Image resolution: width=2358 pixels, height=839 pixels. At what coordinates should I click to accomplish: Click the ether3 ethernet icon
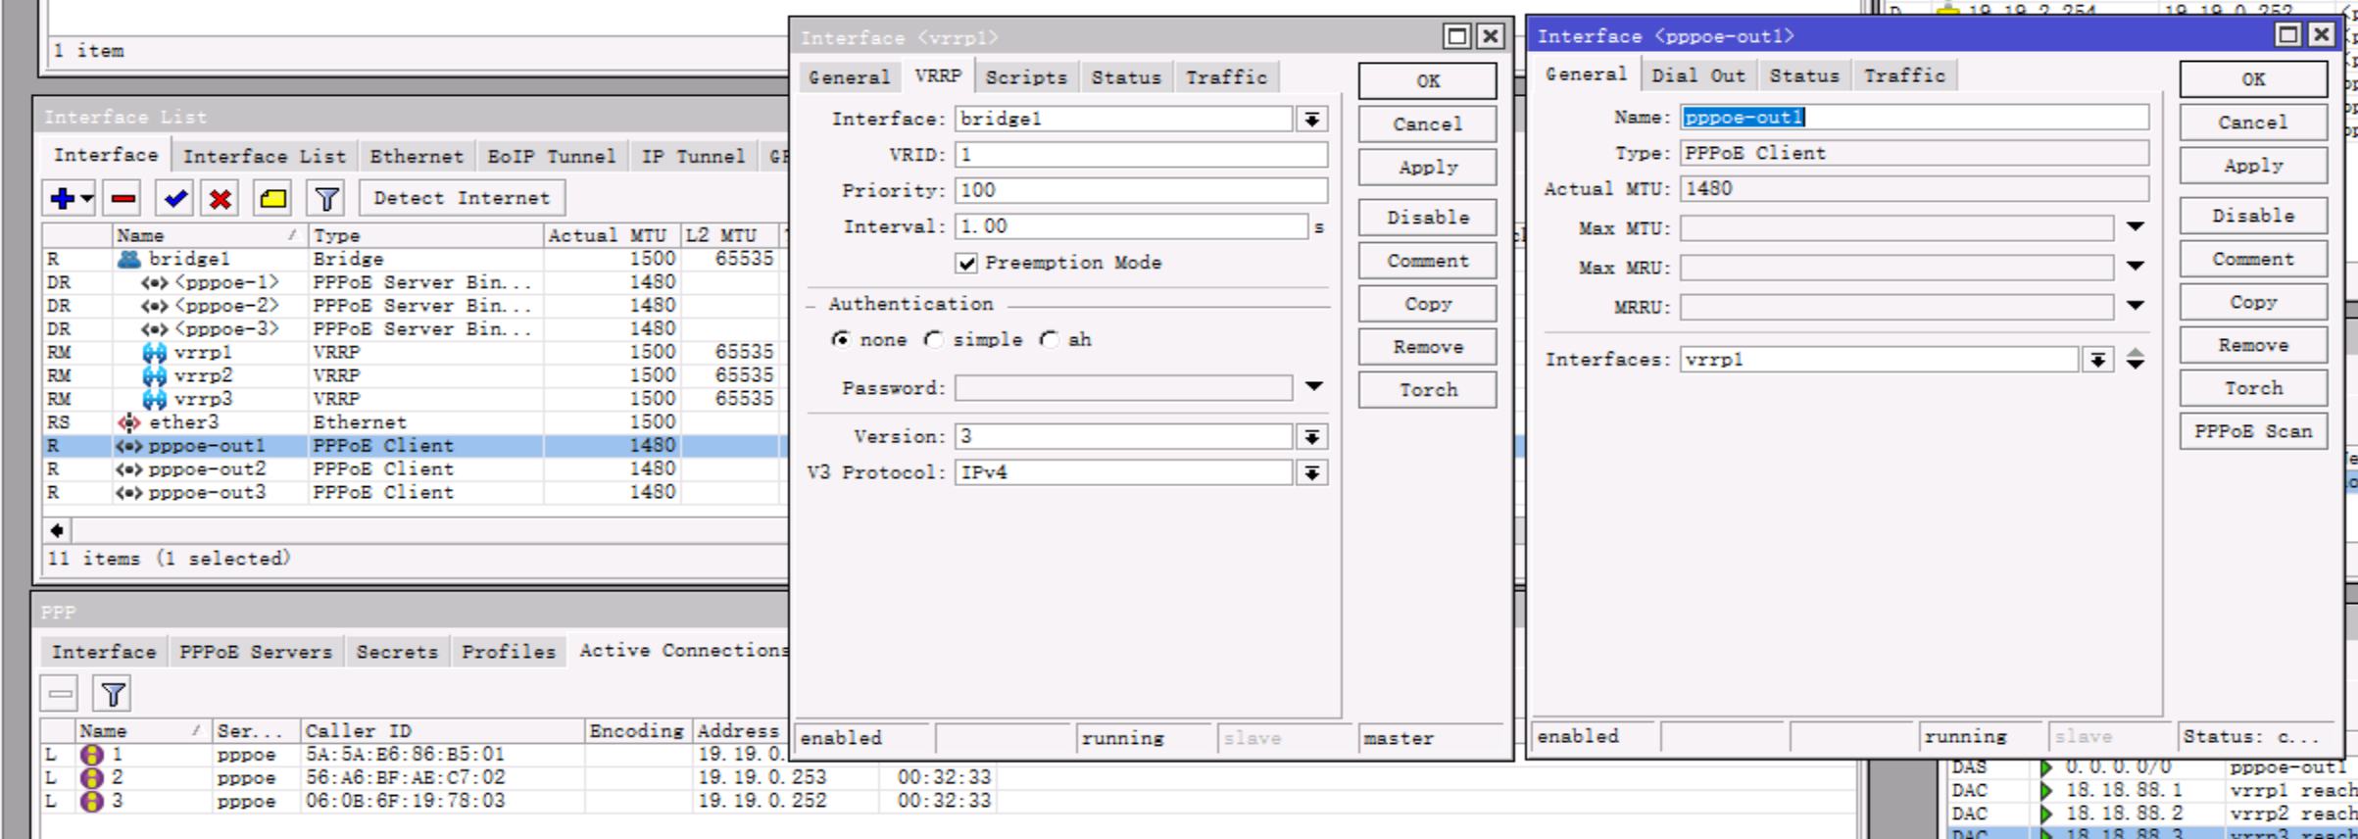pyautogui.click(x=128, y=422)
